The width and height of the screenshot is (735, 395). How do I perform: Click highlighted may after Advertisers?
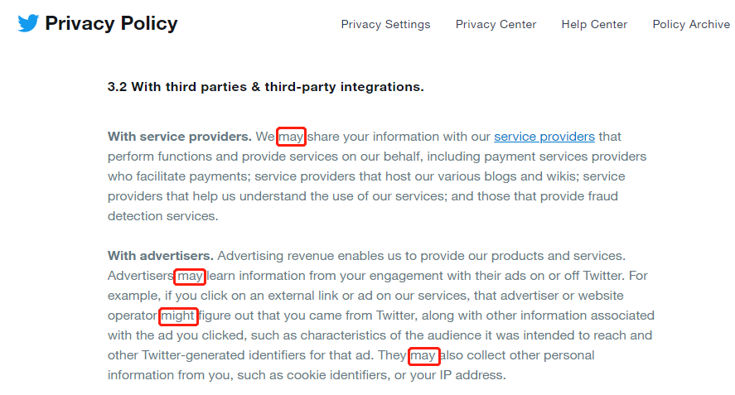coord(190,277)
